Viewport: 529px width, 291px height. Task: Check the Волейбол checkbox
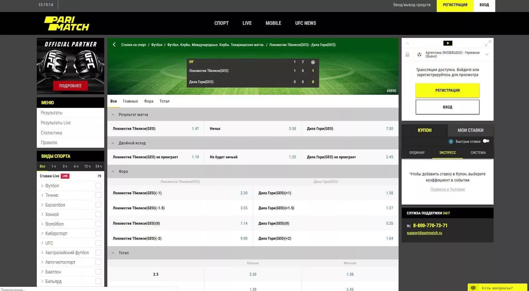(98, 224)
